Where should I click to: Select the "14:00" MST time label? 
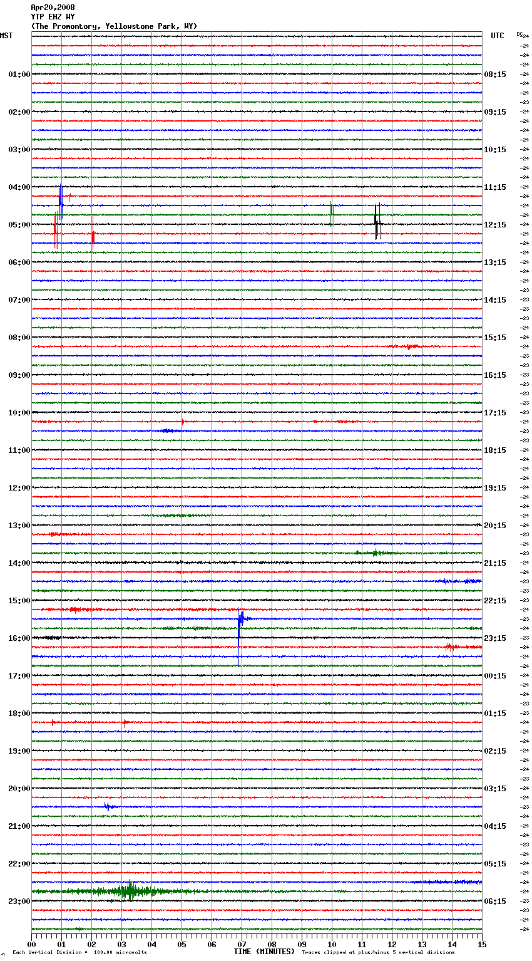tap(19, 563)
